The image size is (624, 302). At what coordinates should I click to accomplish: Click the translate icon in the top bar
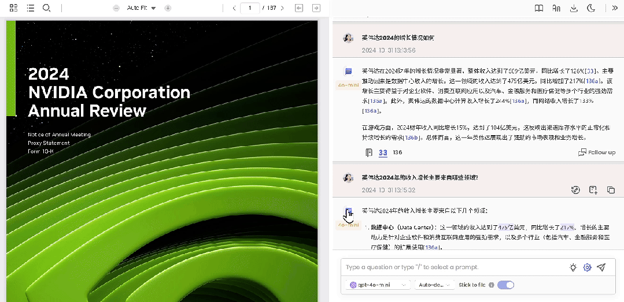click(556, 8)
